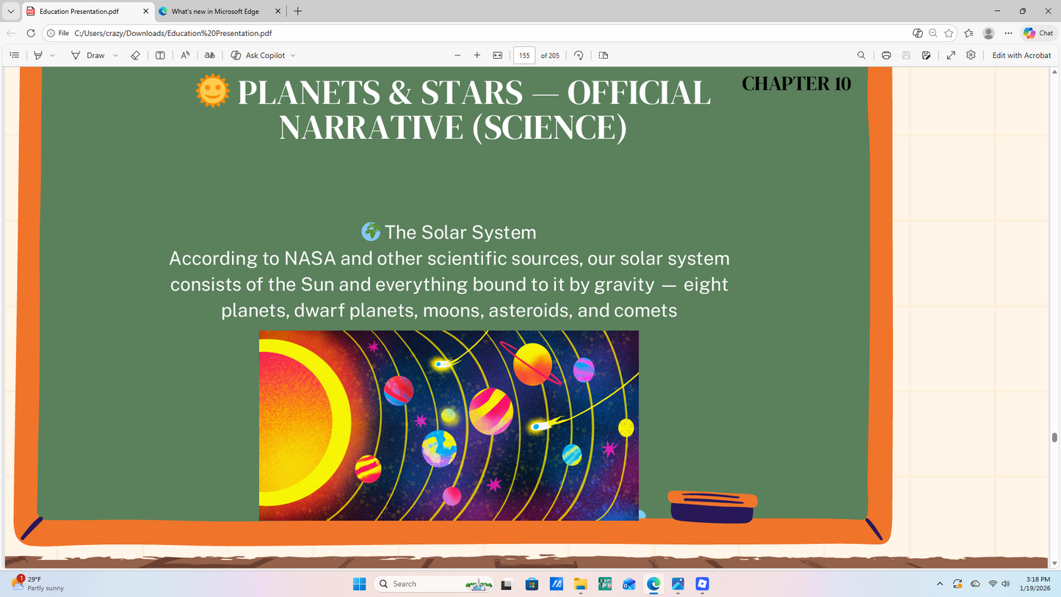The width and height of the screenshot is (1061, 597).
Task: Open Settings and more menu
Action: pyautogui.click(x=1008, y=33)
